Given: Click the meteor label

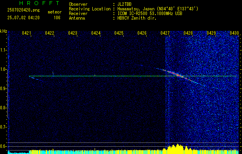Looking at the screenshot, I should (55, 12).
